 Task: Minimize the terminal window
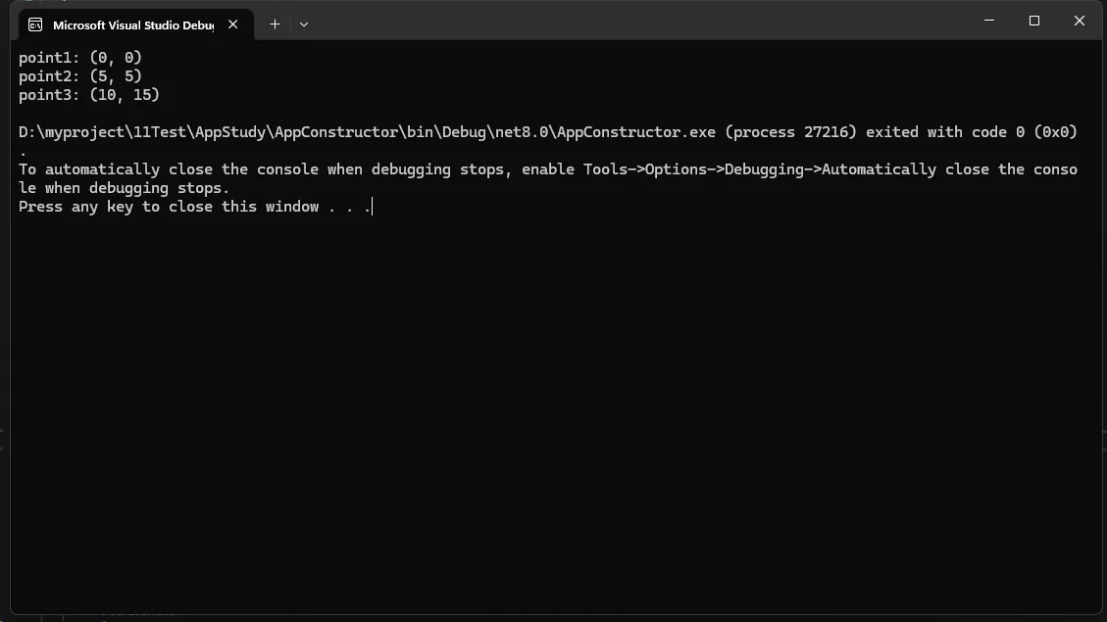click(989, 21)
